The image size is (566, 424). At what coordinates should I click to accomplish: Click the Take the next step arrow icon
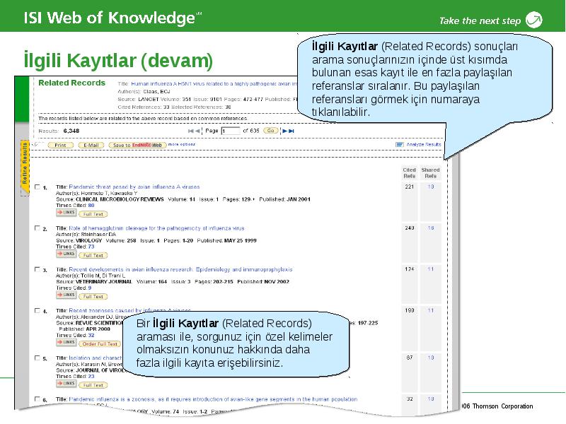point(534,20)
